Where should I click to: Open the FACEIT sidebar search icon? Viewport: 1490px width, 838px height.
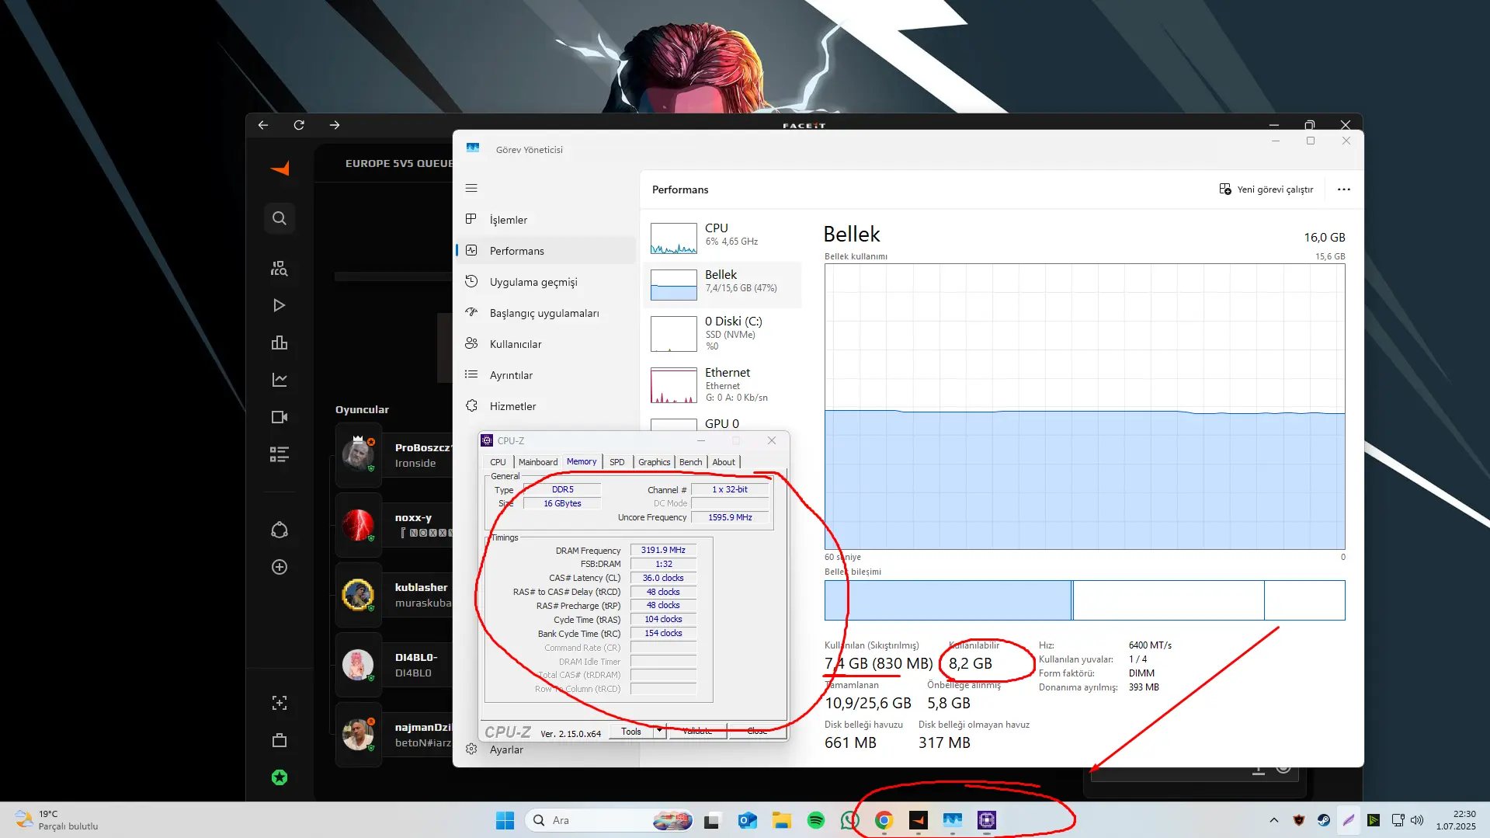tap(280, 218)
